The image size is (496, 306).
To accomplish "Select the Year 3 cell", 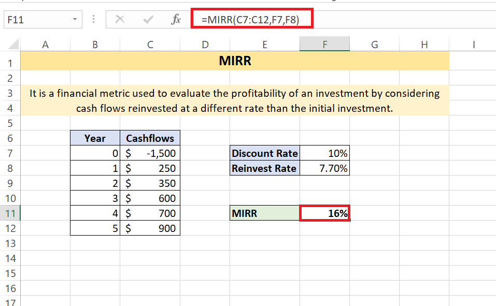I will (x=95, y=198).
